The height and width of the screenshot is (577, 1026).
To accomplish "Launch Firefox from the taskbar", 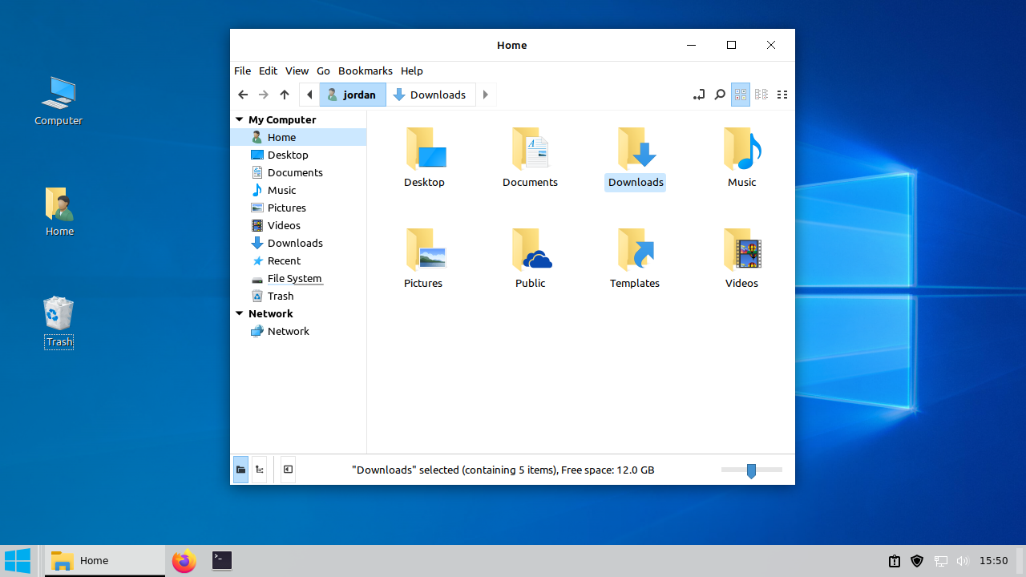I will (x=184, y=560).
